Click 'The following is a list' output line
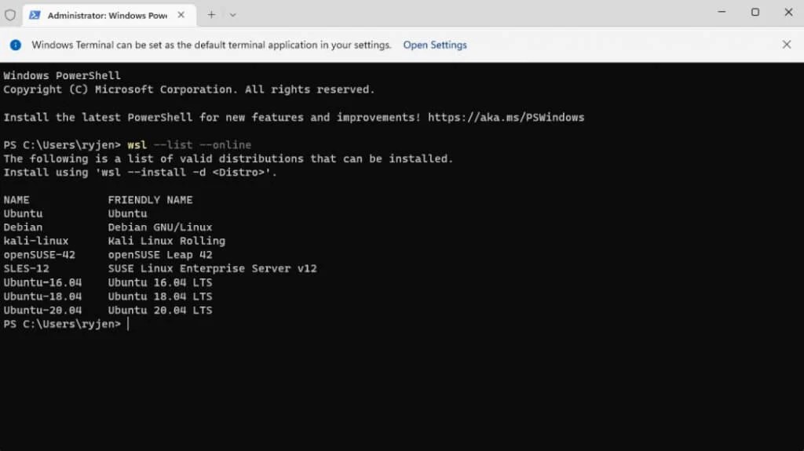Screen dimensions: 804x451 pos(228,159)
